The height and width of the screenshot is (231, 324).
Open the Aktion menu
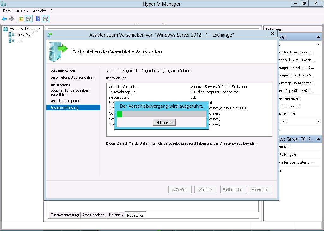point(22,11)
